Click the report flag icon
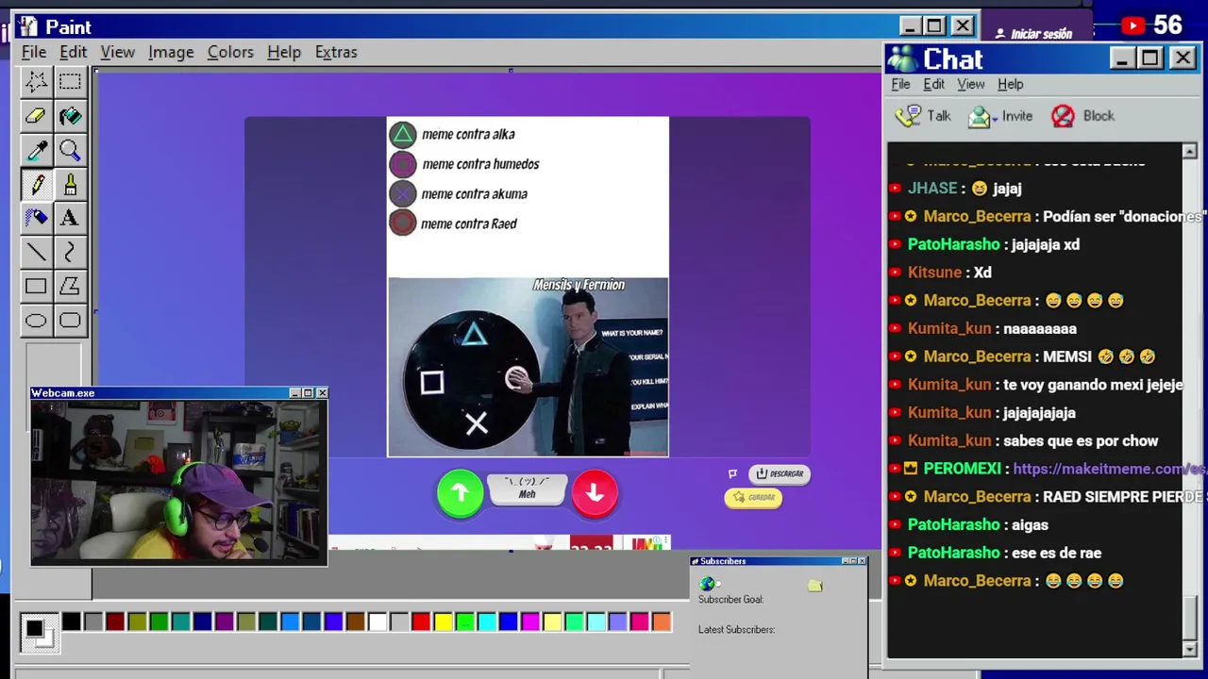The height and width of the screenshot is (679, 1208). click(732, 473)
